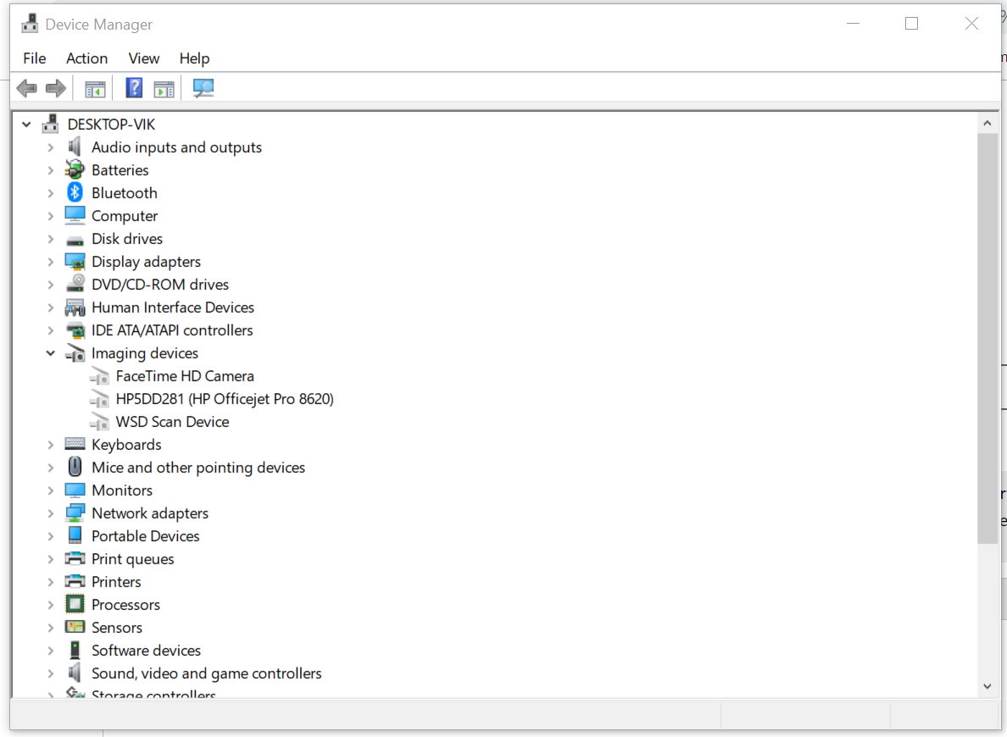Select the IDE ATA/ATAPI controllers label
1007x737 pixels.
tap(172, 330)
